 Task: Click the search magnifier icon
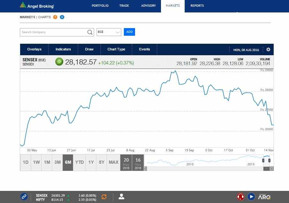point(90,32)
